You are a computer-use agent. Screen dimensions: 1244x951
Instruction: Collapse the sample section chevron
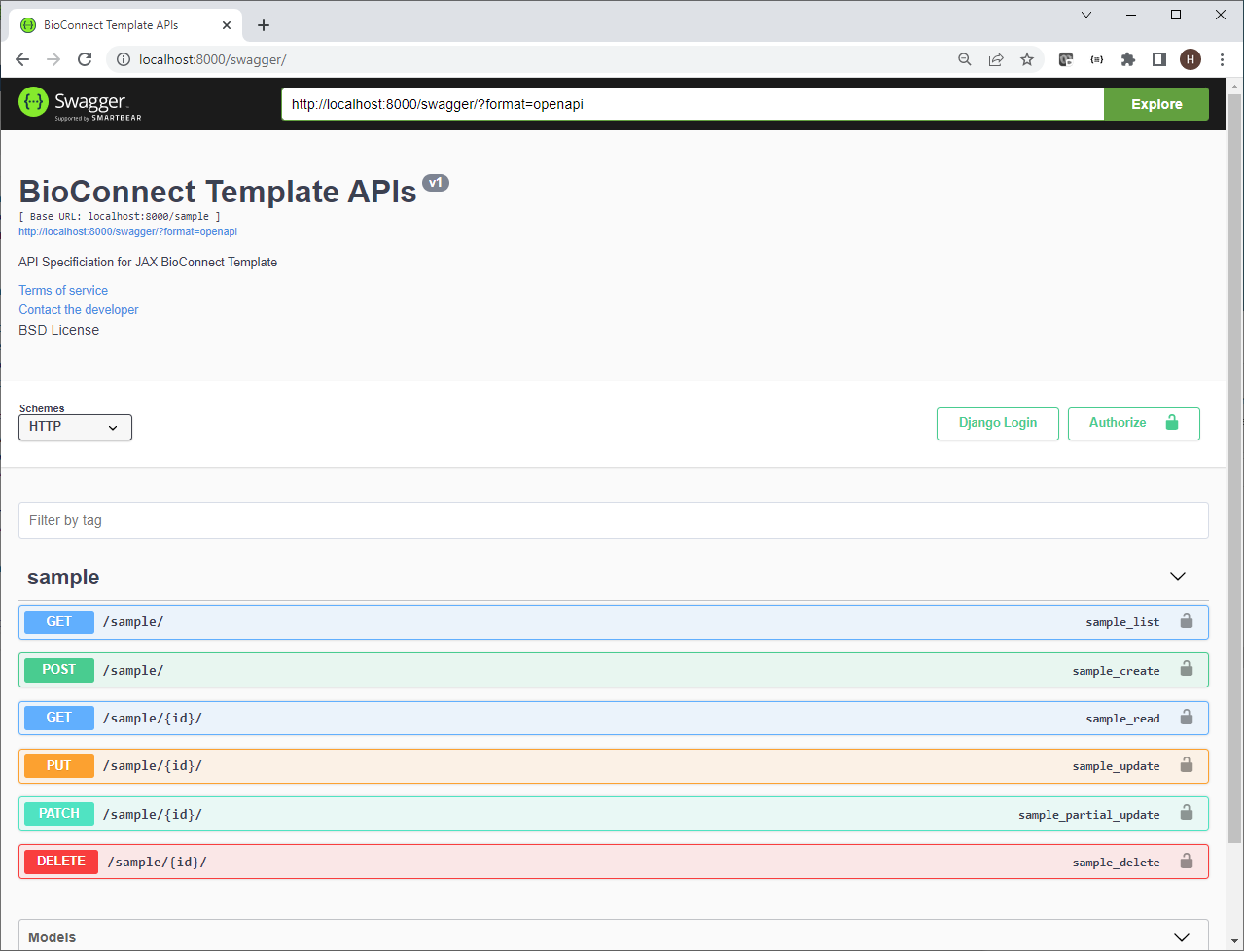pyautogui.click(x=1178, y=576)
